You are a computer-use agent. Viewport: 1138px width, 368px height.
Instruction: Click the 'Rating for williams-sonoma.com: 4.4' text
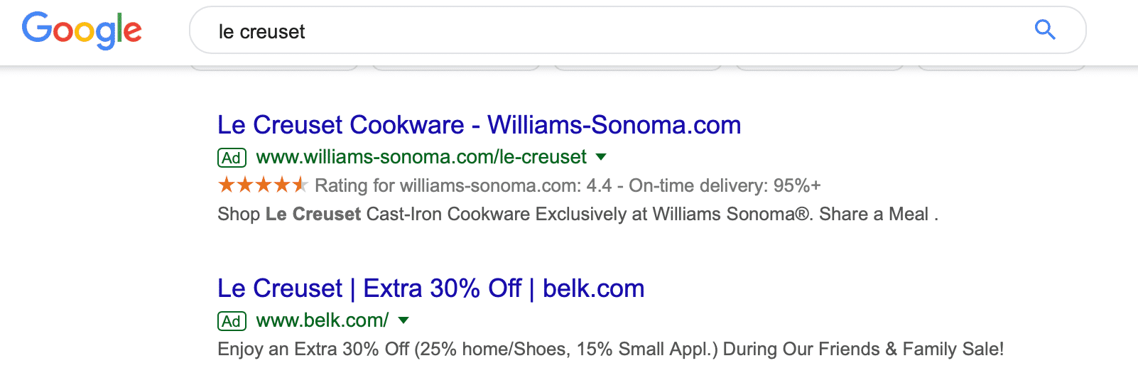click(x=463, y=185)
